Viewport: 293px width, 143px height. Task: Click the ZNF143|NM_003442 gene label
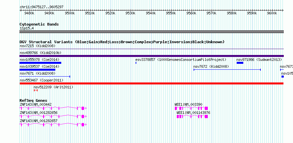(x=36, y=105)
